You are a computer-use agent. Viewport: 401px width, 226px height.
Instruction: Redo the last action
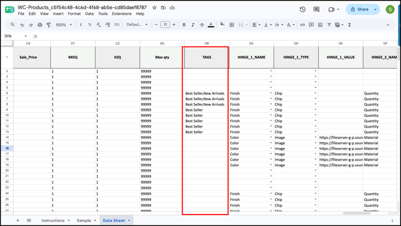coord(31,24)
